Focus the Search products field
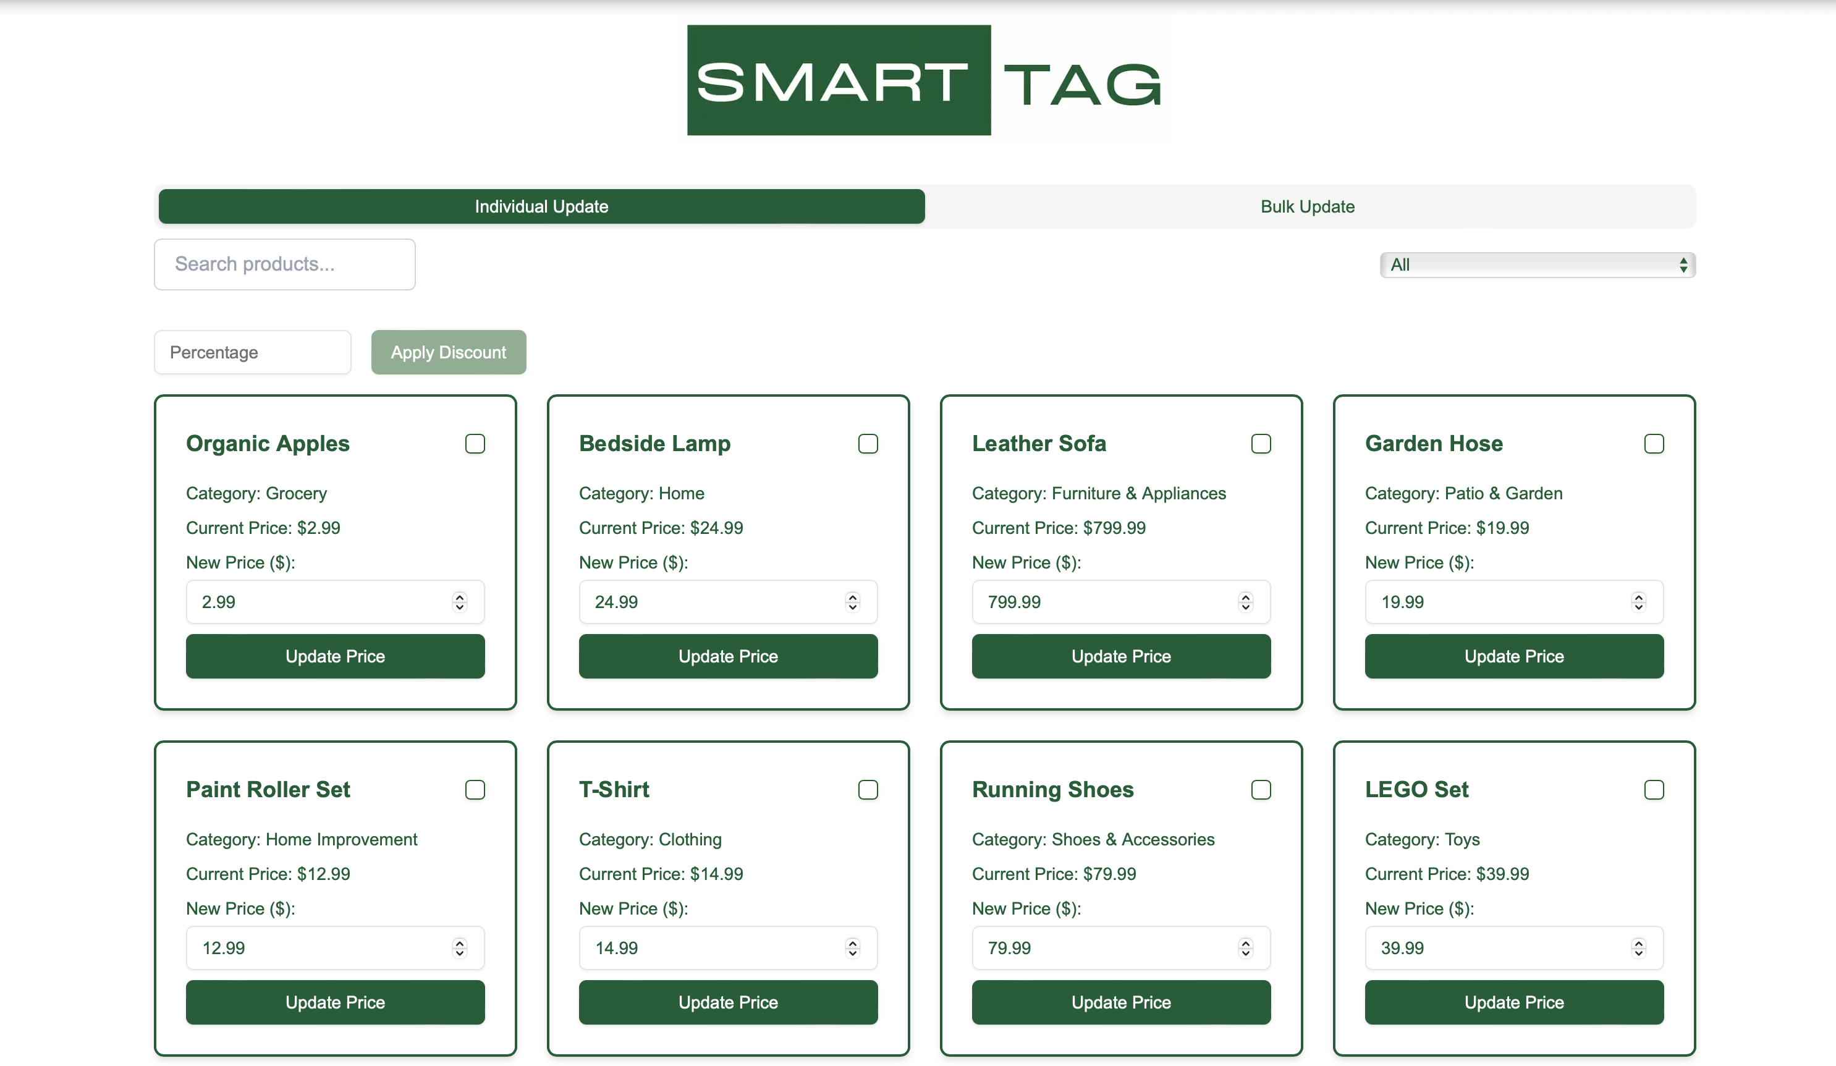Image resolution: width=1836 pixels, height=1066 pixels. click(x=284, y=264)
